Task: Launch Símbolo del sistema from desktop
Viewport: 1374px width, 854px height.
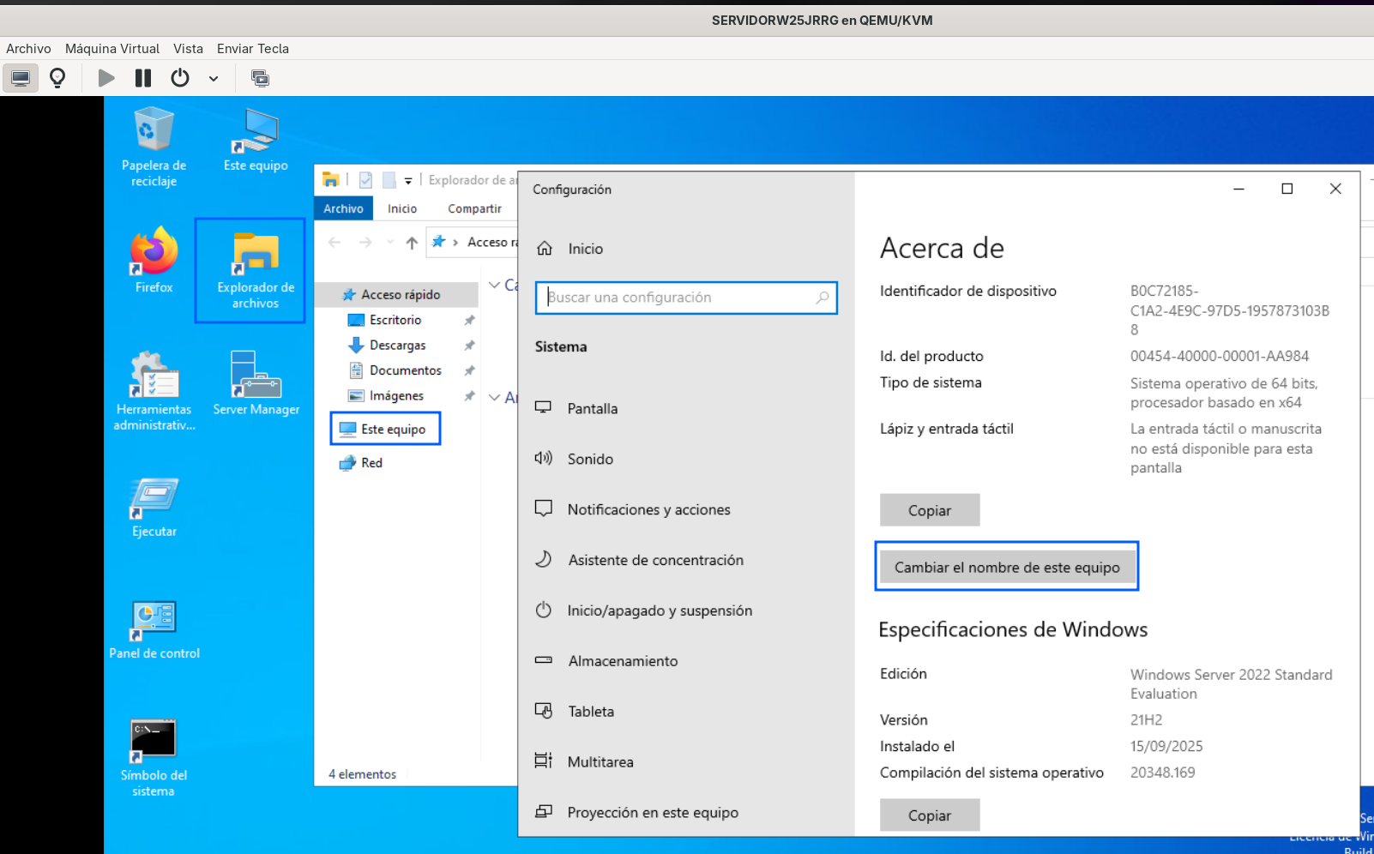Action: (154, 757)
